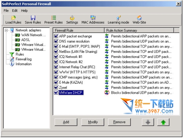Select the second VMware Virtual adapter
183x138 pixels.
click(33, 49)
